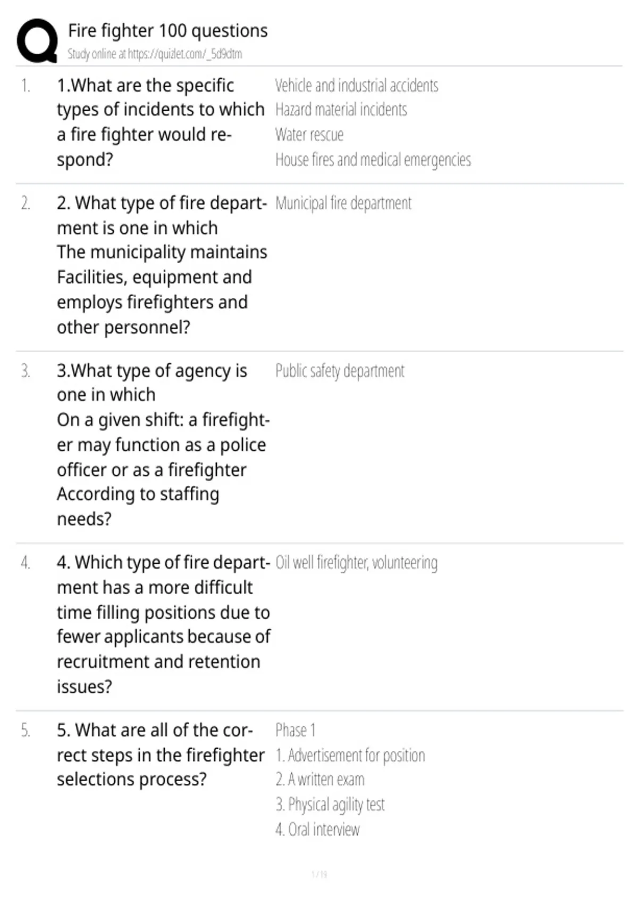Click the Phase 1 answer heading
This screenshot has height=904, width=638.
pyautogui.click(x=295, y=730)
